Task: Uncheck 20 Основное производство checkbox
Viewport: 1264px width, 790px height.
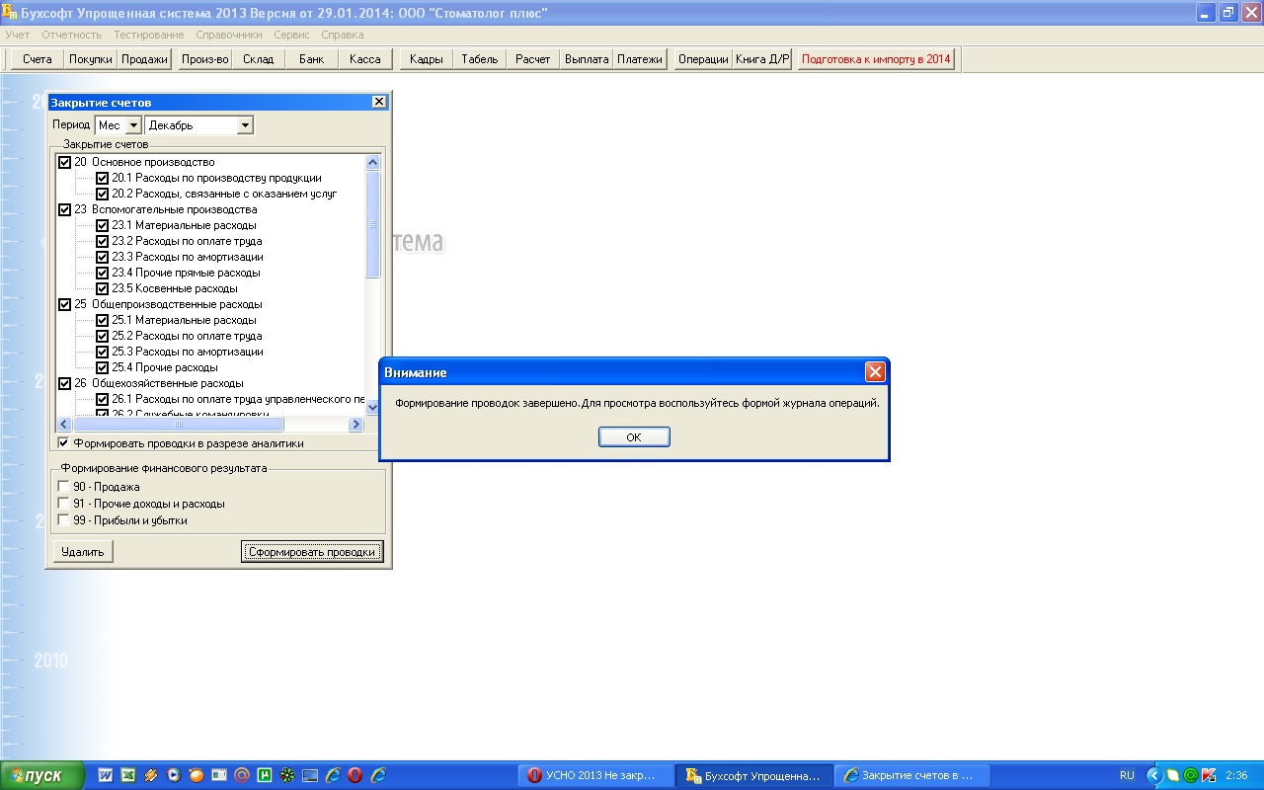Action: [x=65, y=162]
